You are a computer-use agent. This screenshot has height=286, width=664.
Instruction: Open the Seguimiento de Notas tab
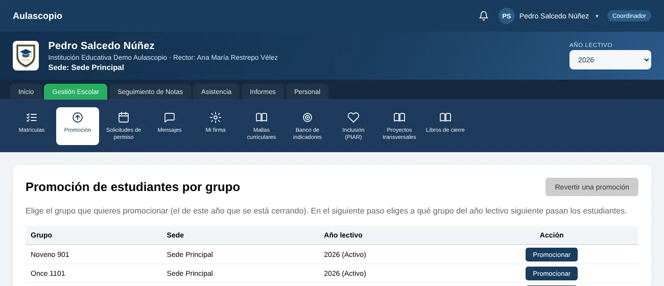[150, 92]
